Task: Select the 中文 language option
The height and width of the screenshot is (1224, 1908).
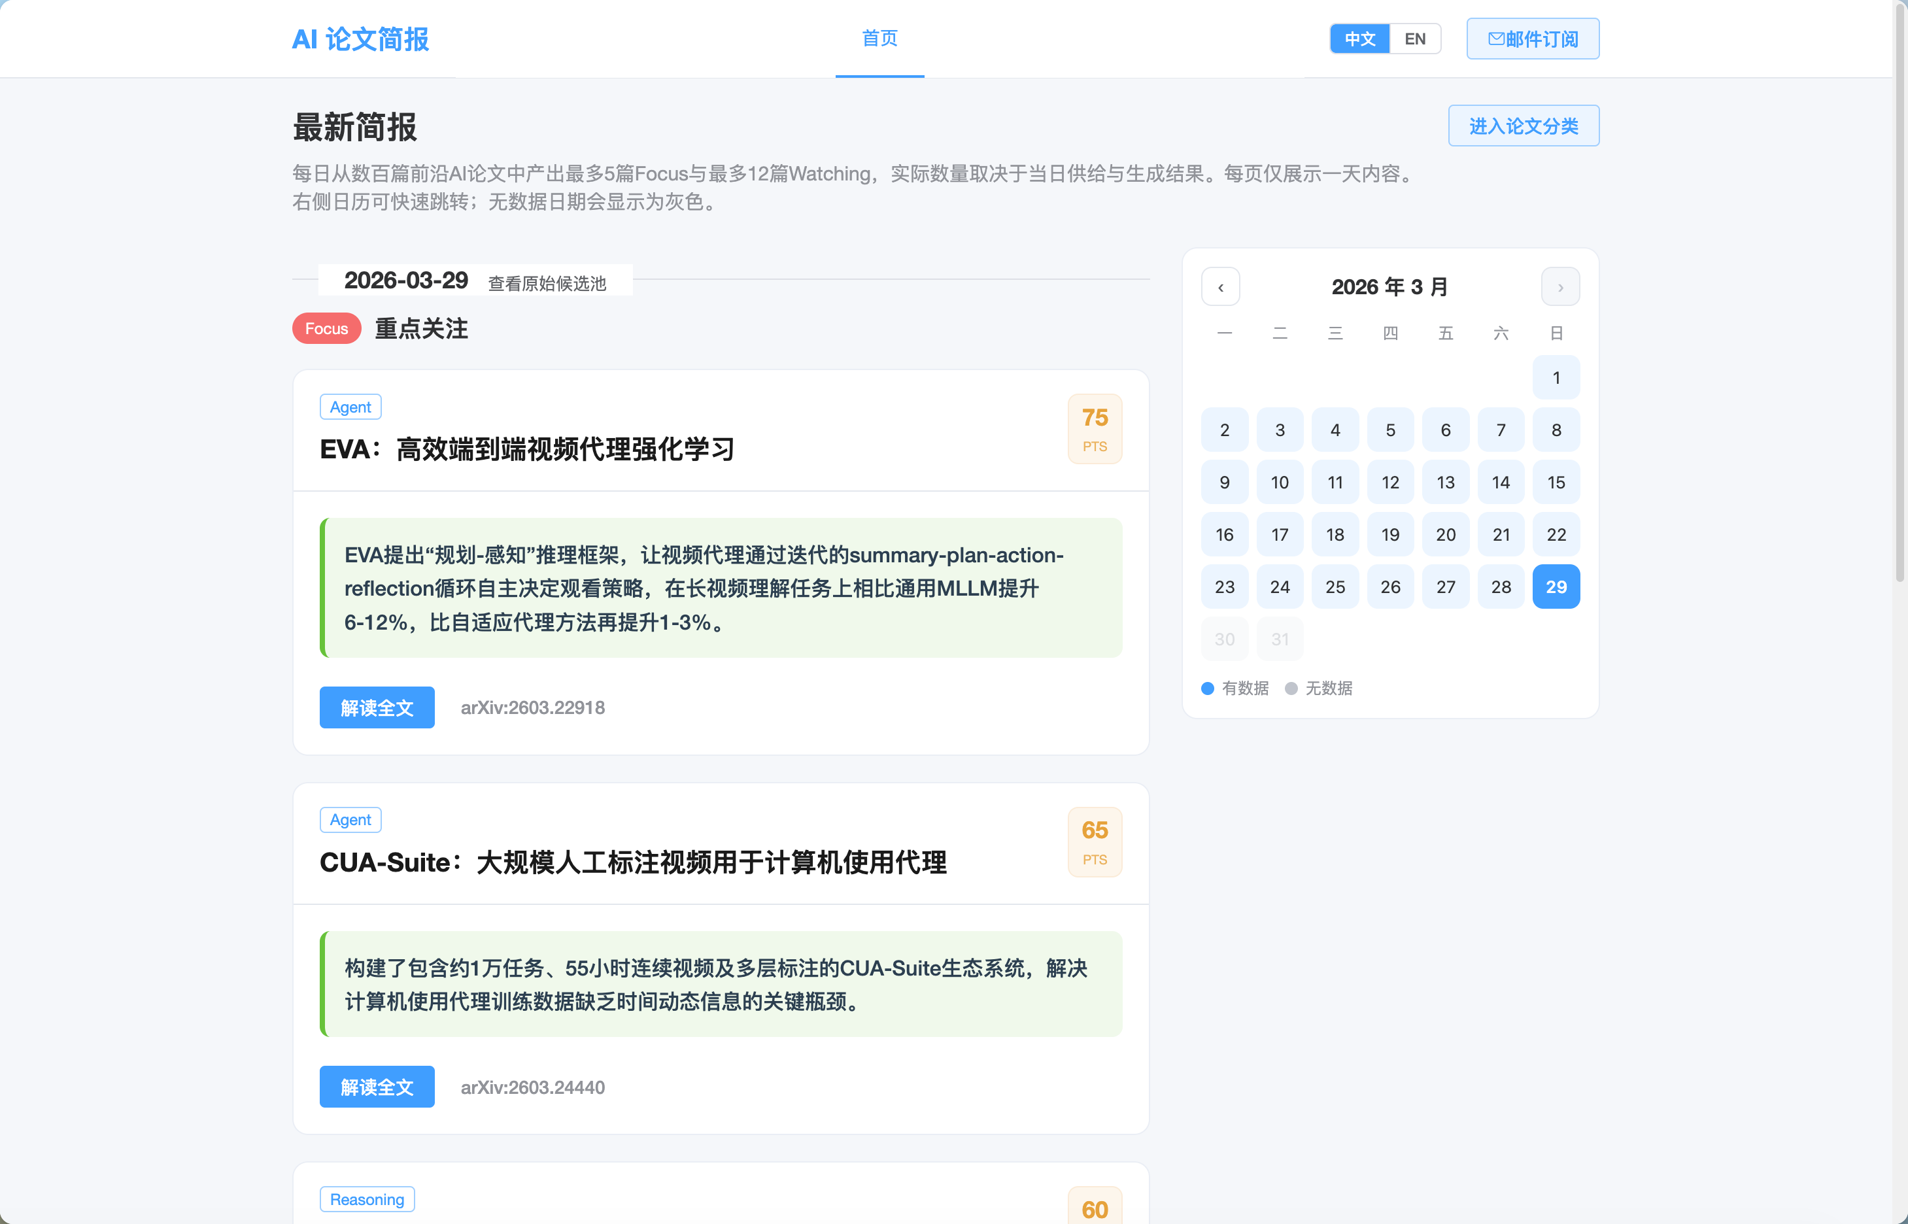Action: coord(1359,38)
